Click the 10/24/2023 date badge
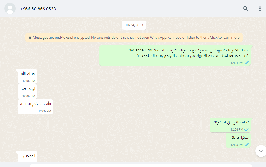This screenshot has width=266, height=167. 134,25
